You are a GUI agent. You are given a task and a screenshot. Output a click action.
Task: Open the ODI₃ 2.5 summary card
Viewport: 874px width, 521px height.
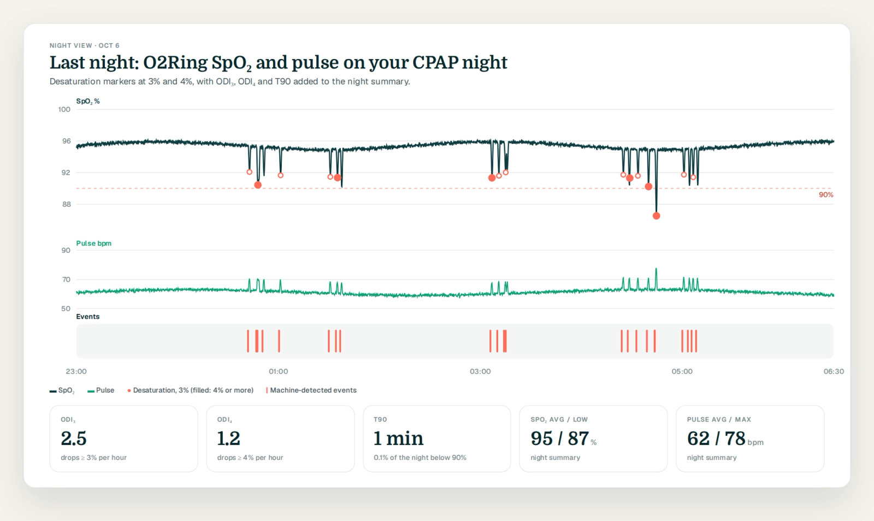[123, 439]
